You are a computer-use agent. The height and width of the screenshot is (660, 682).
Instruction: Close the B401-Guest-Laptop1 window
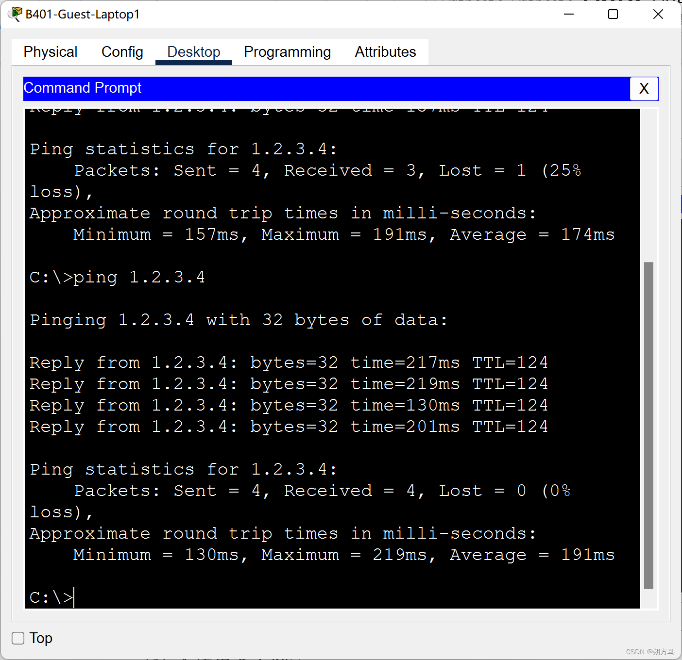click(x=658, y=15)
